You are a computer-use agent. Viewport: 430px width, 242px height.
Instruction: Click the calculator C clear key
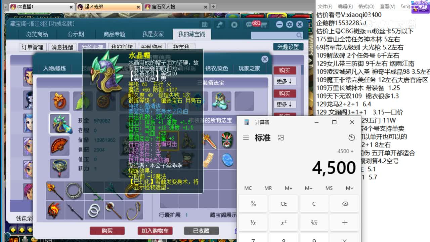coord(314,204)
